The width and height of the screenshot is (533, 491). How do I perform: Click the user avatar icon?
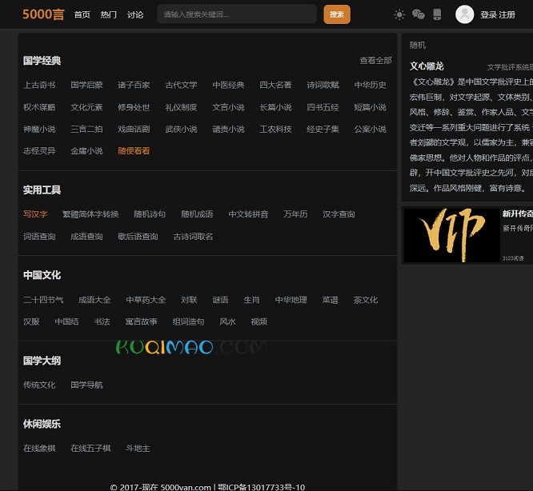tap(464, 14)
